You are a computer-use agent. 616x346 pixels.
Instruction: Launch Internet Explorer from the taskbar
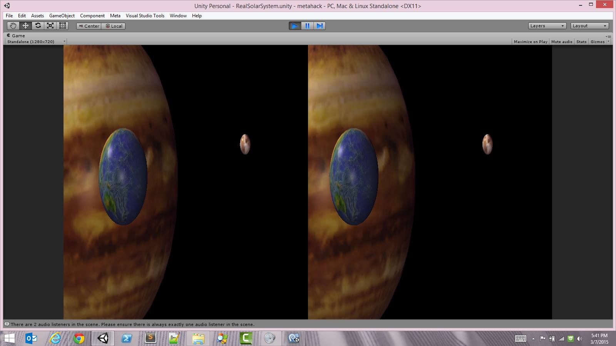click(55, 338)
